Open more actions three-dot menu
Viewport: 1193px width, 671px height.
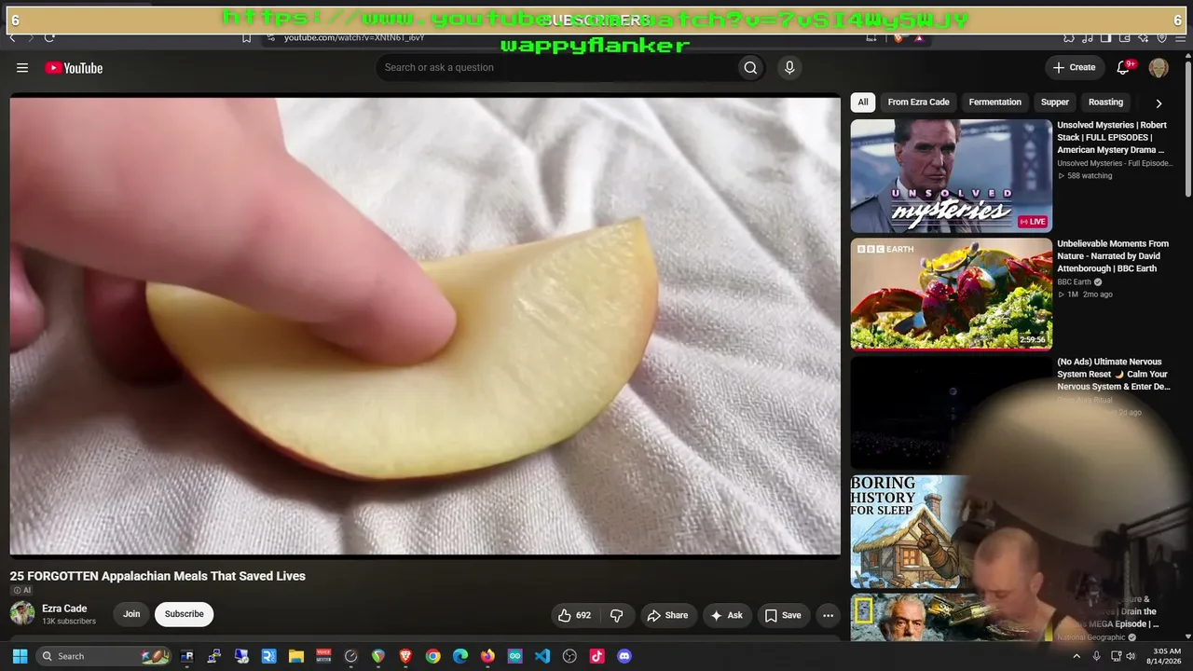[828, 615]
